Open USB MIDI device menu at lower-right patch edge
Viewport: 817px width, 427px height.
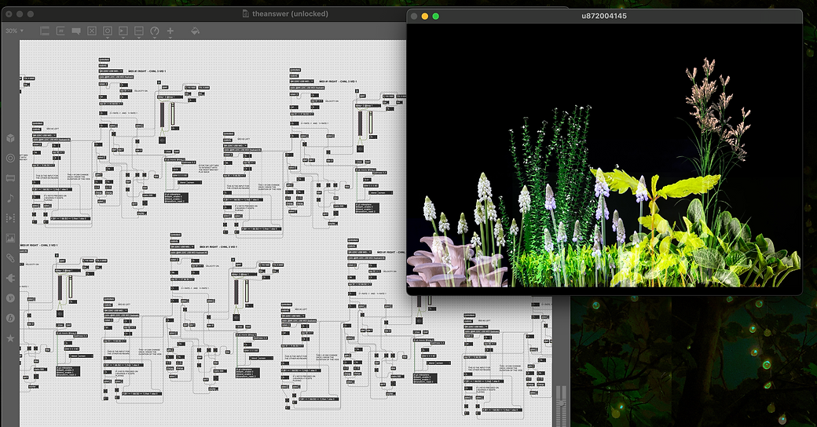pyautogui.click(x=476, y=327)
